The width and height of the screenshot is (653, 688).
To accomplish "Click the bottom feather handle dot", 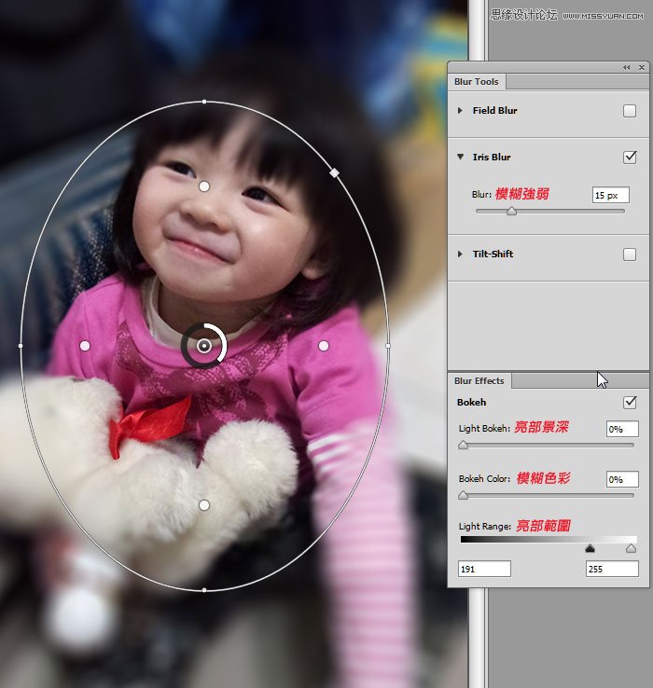I will tap(204, 505).
